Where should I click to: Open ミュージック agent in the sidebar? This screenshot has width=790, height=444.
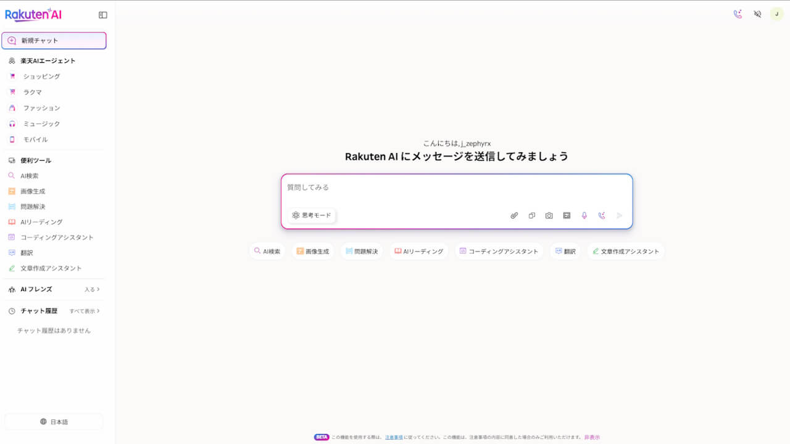(x=41, y=124)
